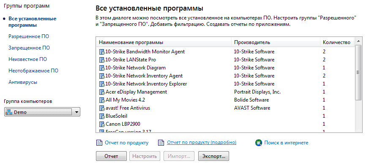
Task: Click the Acer eDisplay Management program icon
Action: [x=102, y=92]
